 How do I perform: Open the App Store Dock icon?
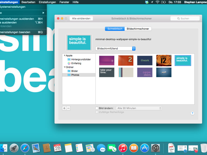[x=145, y=148]
